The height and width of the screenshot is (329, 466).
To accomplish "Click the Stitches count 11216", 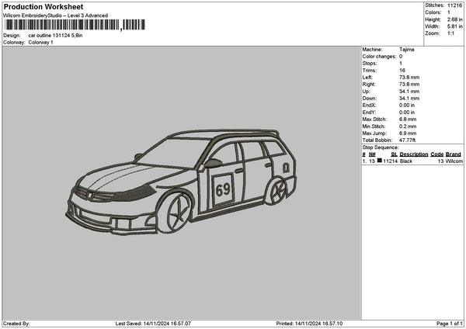I will click(455, 5).
